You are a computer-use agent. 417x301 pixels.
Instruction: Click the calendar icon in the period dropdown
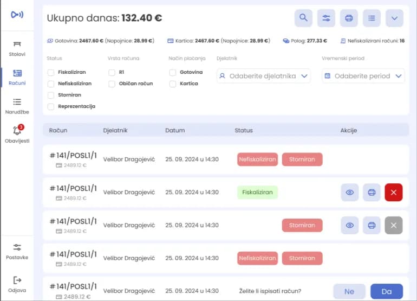click(328, 76)
